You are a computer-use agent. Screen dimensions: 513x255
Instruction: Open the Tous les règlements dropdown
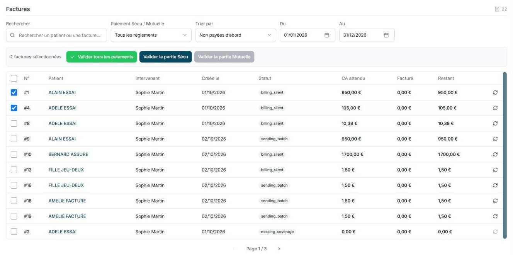click(x=151, y=35)
